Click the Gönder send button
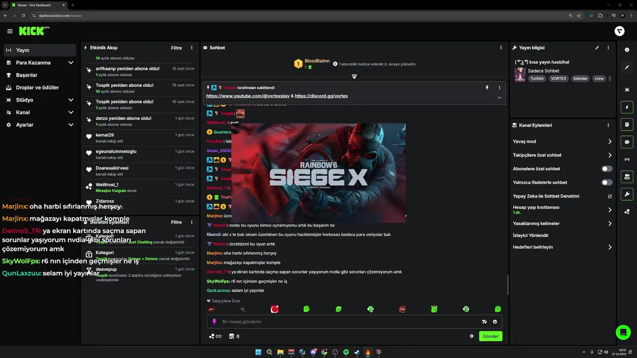Screen dimensions: 637x358 [491, 336]
